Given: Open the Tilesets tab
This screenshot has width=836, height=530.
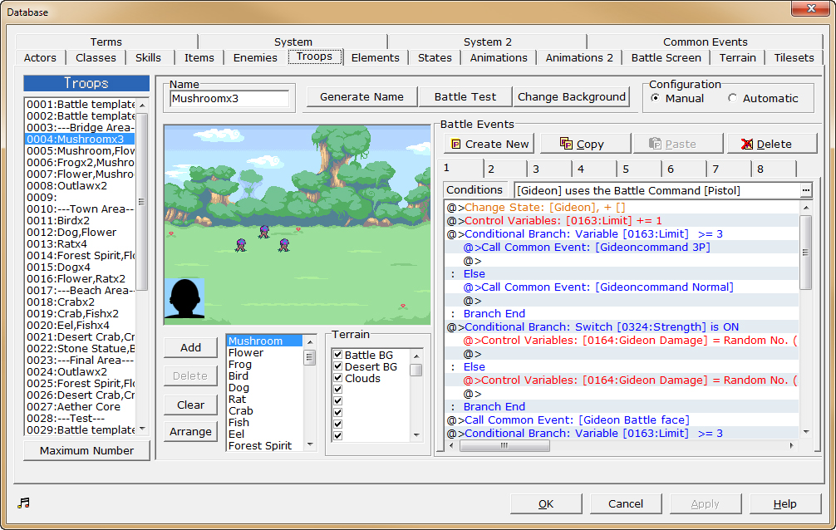Looking at the screenshot, I should click(794, 57).
